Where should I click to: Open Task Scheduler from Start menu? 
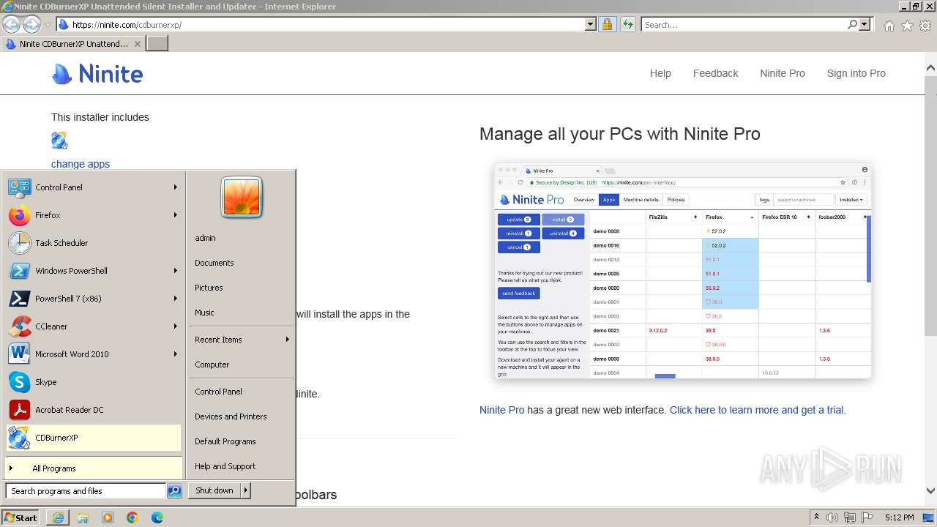point(94,243)
